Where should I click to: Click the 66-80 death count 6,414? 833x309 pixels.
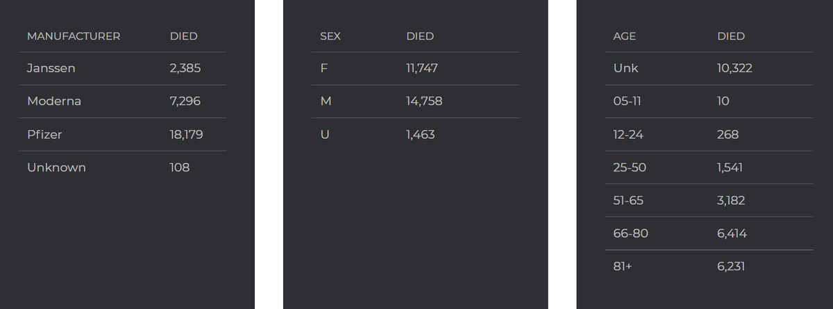coord(732,233)
